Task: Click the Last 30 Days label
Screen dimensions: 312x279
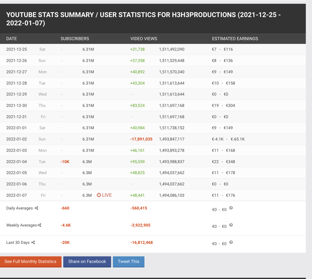Action: (18, 243)
